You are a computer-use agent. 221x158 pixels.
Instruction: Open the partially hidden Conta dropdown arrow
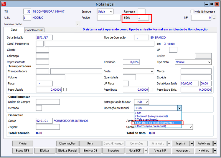[x=191, y=127]
